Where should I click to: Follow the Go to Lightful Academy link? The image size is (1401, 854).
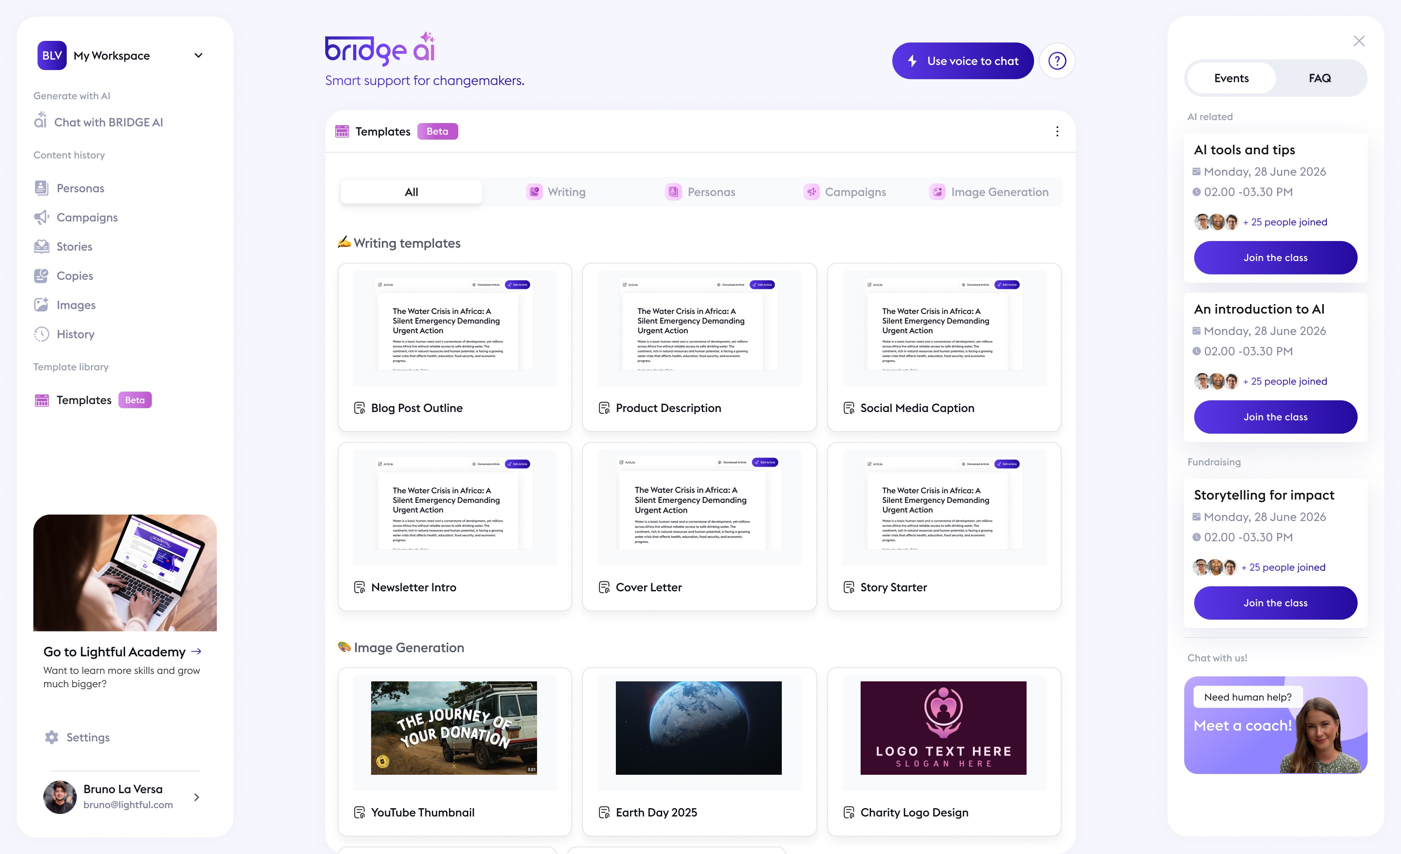122,652
